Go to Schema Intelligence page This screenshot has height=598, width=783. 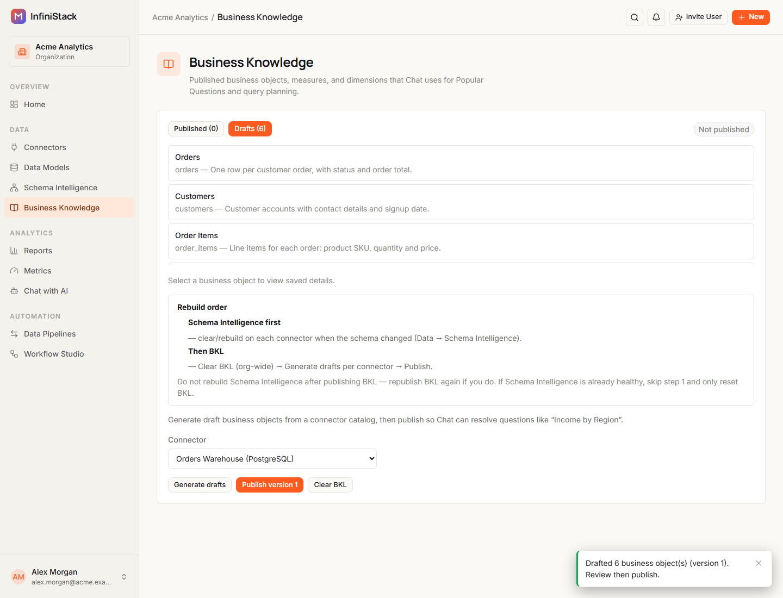[x=69, y=188]
